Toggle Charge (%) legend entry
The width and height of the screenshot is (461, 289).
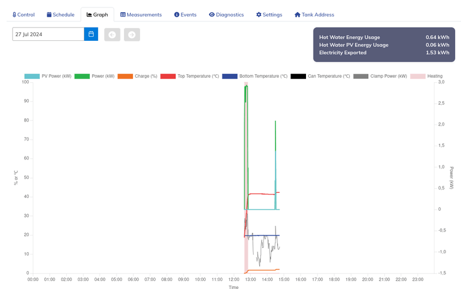pos(137,76)
